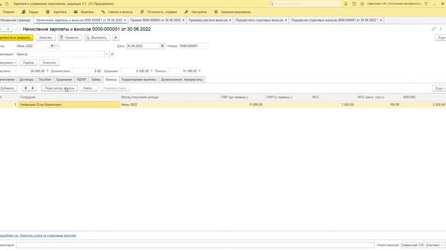This screenshot has width=446, height=251.
Task: Click Пересчитать взносы button
Action: pyautogui.click(x=59, y=89)
